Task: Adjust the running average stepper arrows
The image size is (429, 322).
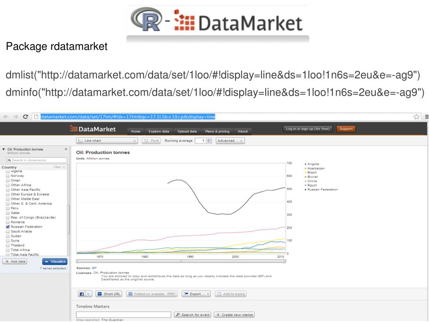Action: tap(209, 141)
